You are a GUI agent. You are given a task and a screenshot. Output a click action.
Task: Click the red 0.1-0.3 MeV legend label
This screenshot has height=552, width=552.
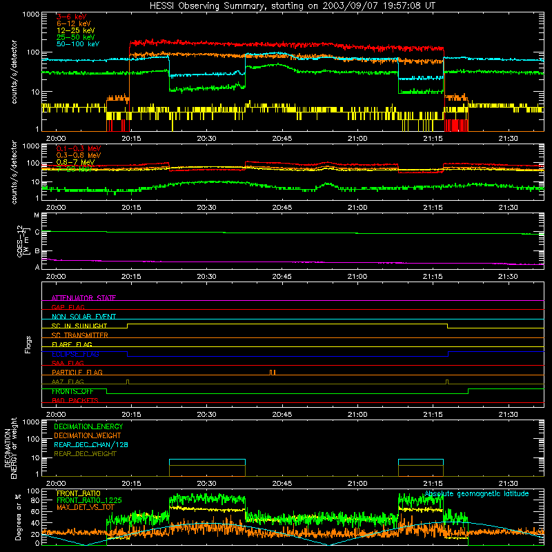pos(79,148)
